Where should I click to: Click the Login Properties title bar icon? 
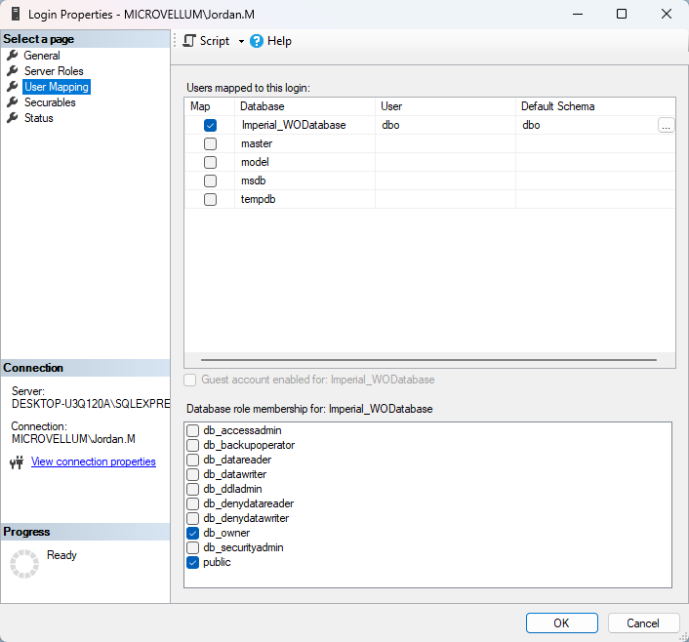[x=14, y=15]
